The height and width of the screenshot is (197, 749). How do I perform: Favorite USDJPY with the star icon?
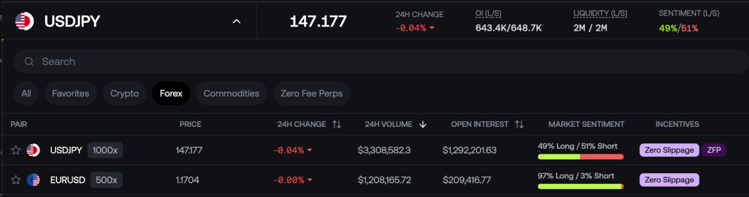(x=16, y=150)
